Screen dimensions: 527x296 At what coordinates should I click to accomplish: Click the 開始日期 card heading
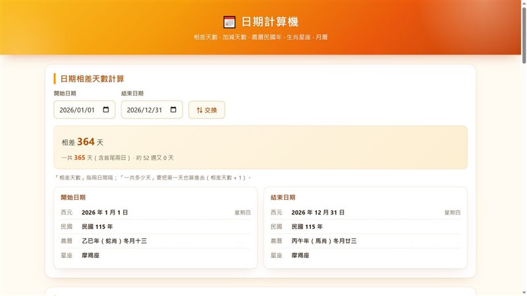[x=73, y=197]
